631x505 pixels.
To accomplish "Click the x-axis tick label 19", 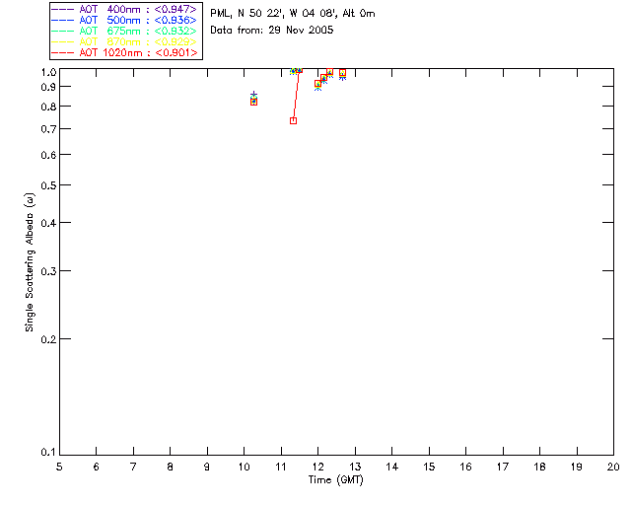I will (577, 467).
